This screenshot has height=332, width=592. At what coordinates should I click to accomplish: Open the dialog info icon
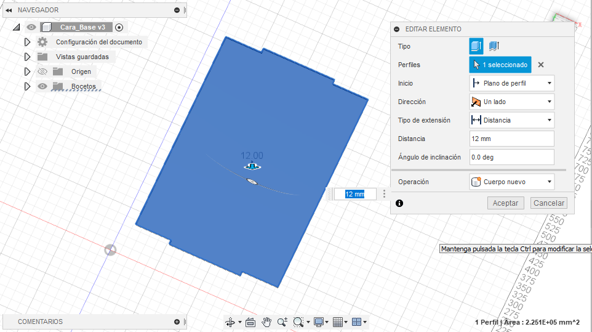399,203
